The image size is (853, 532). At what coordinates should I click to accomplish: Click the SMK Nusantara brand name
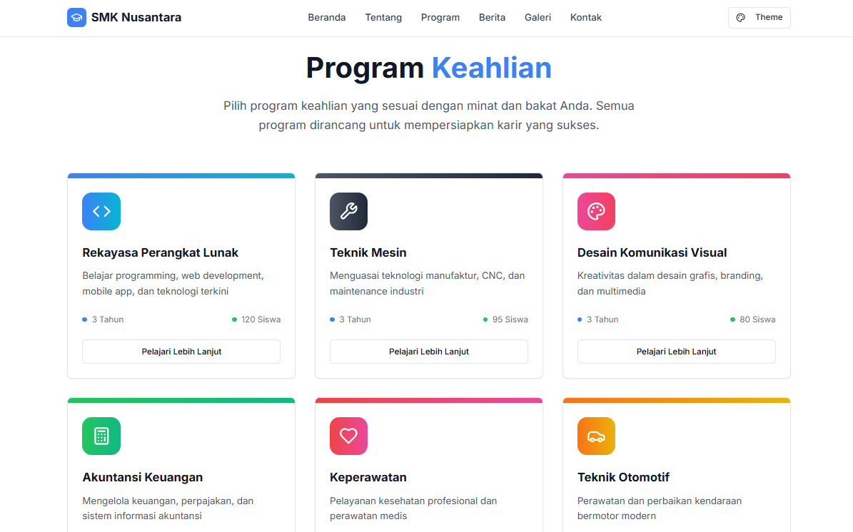pos(136,18)
